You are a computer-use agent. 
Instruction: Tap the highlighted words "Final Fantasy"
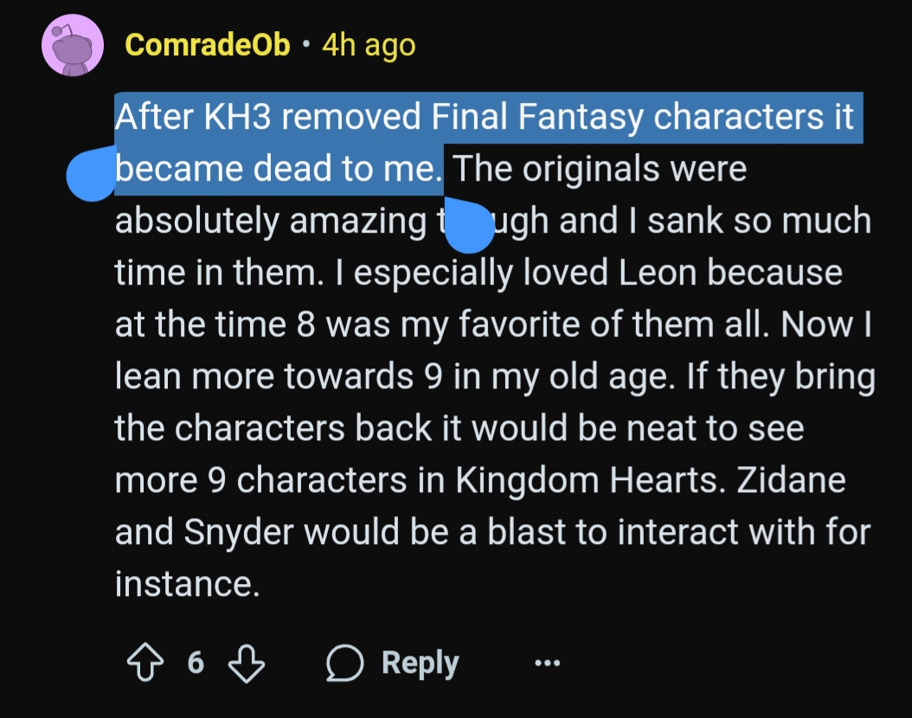click(x=536, y=119)
